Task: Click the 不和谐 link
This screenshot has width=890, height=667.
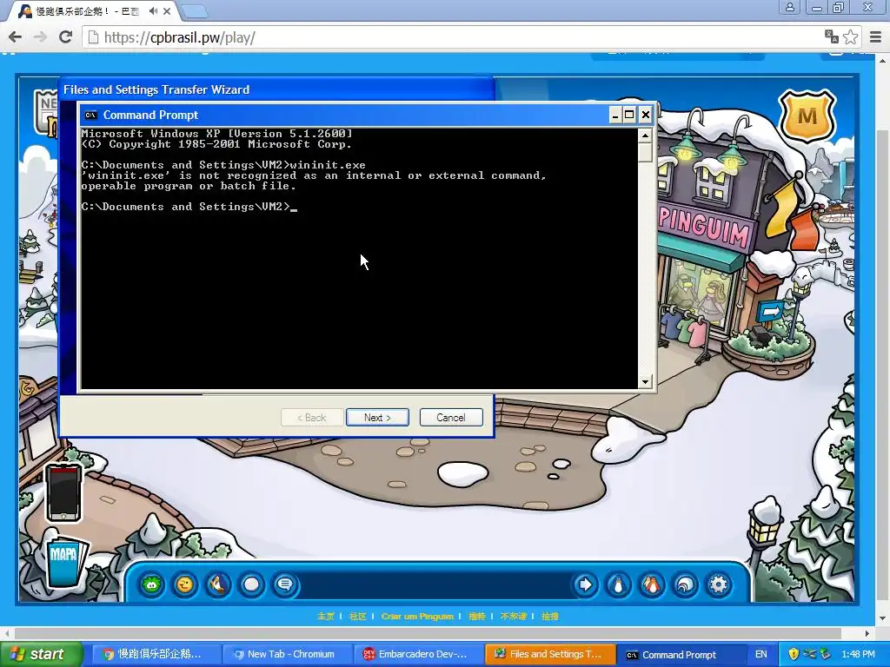Action: [x=513, y=616]
